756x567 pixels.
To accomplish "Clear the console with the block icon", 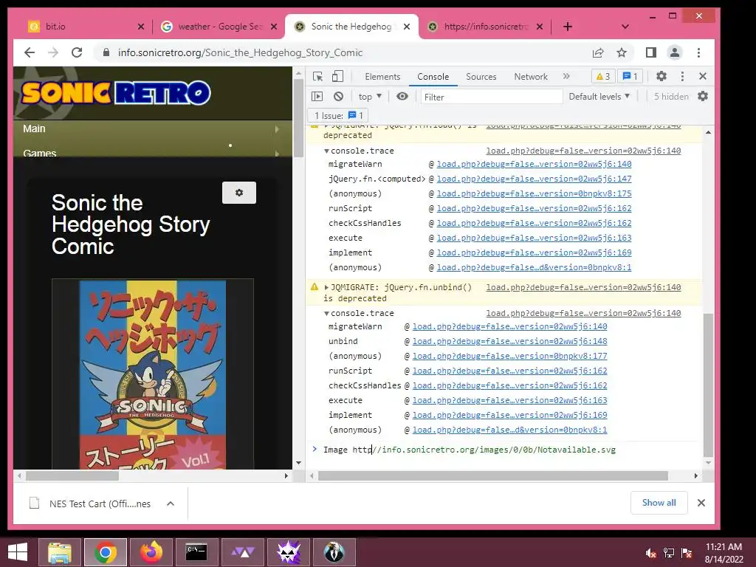I will coord(338,97).
